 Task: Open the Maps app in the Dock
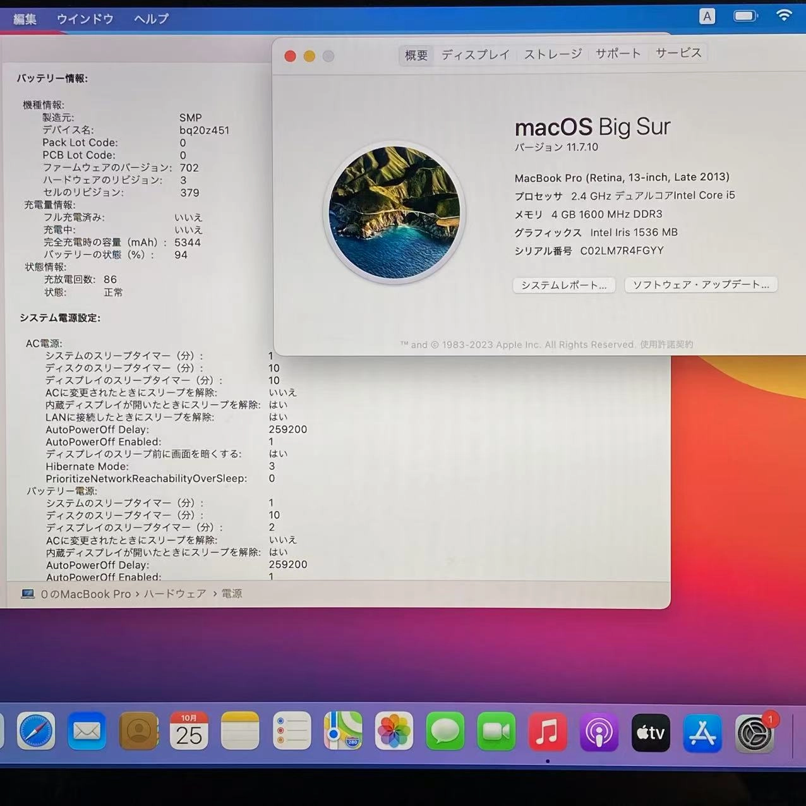tap(343, 731)
